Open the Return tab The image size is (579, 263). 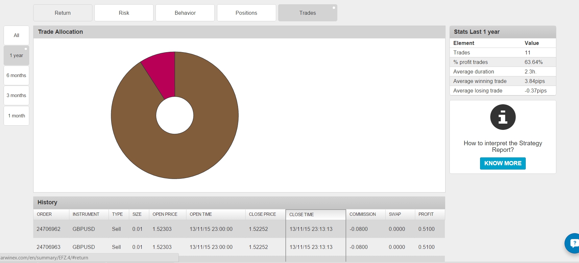(x=63, y=13)
